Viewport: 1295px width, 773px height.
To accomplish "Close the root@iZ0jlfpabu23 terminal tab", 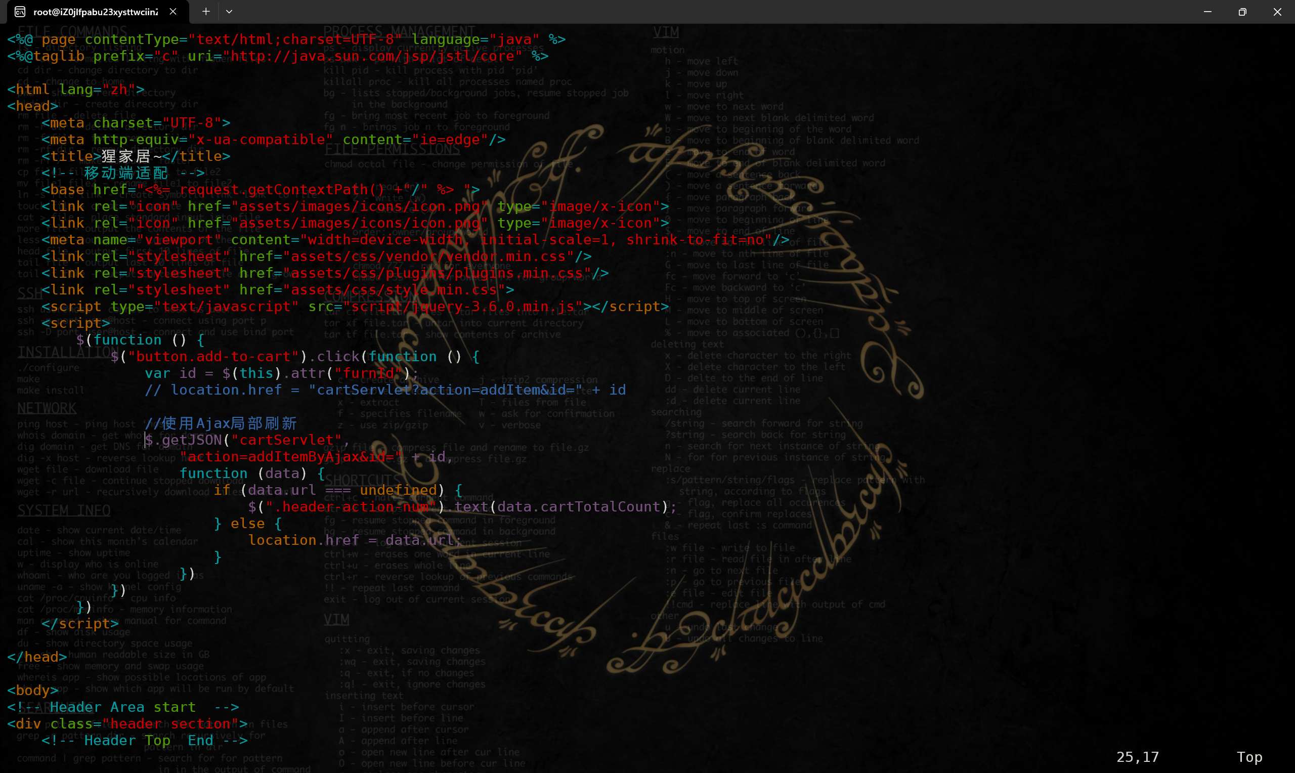I will coord(173,12).
